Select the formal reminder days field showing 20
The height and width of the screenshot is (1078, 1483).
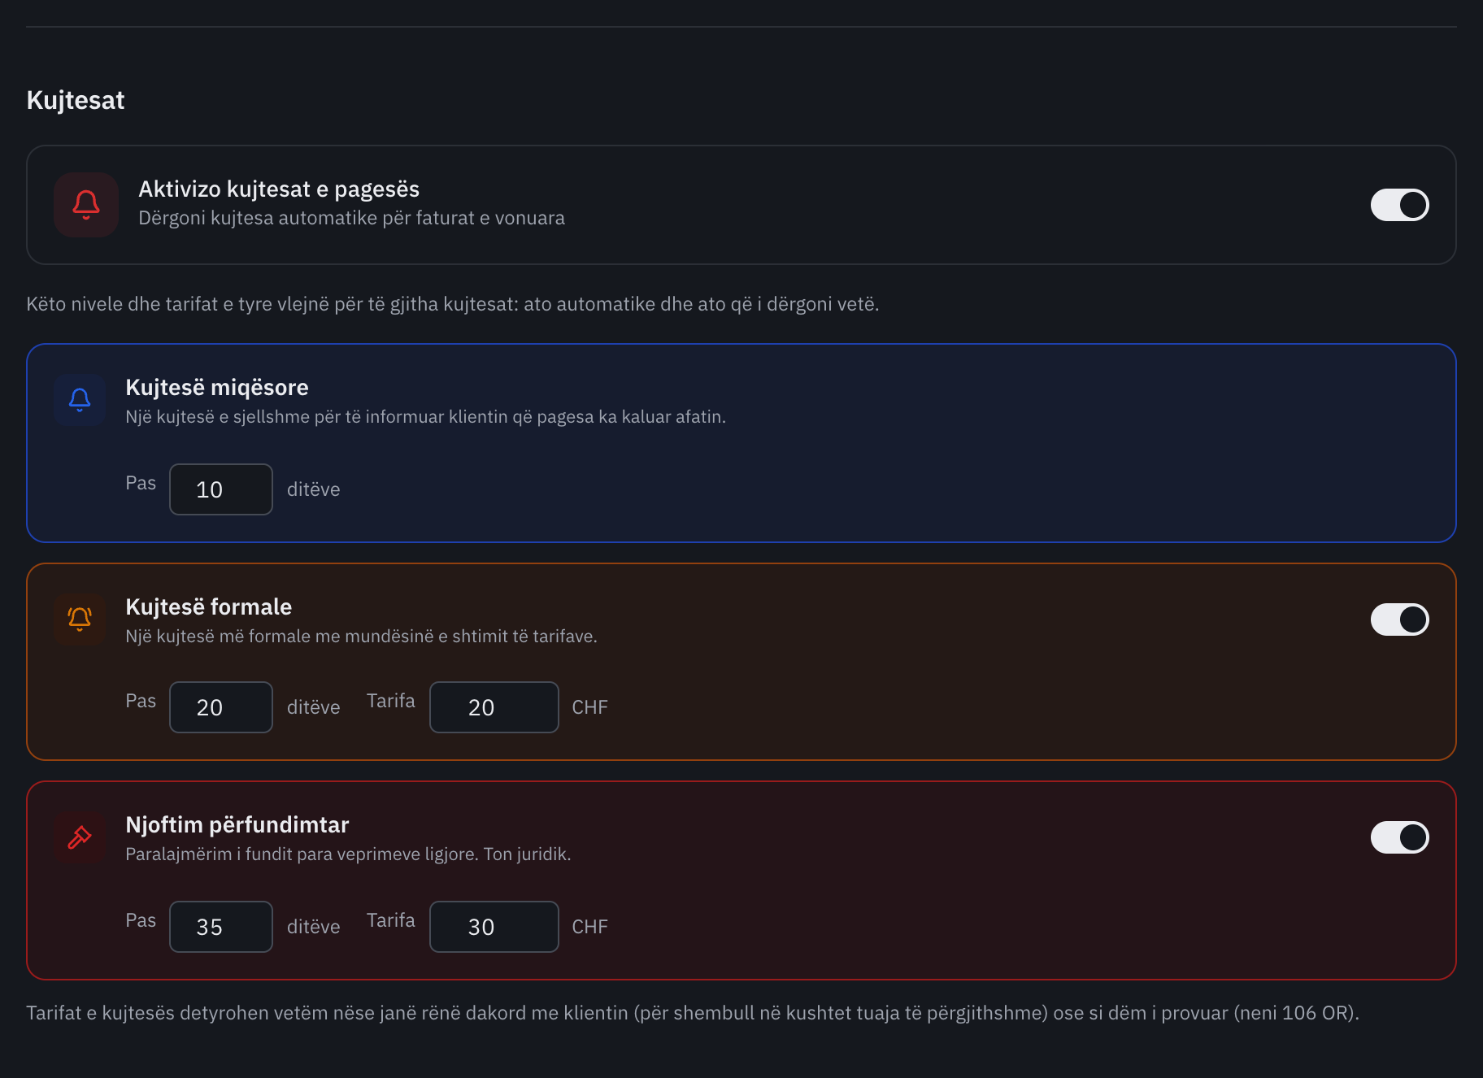tap(221, 707)
